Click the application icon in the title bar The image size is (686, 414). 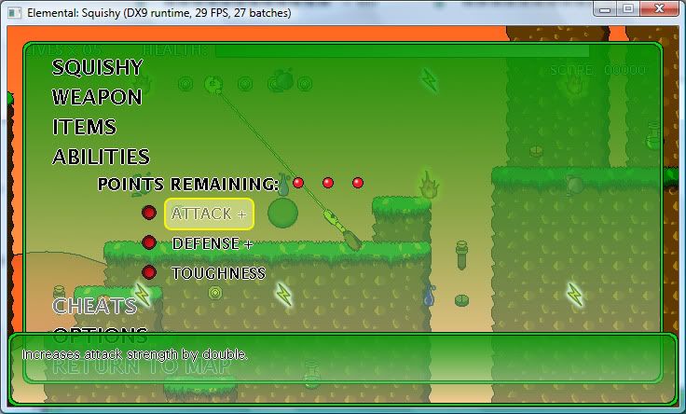coord(14,13)
